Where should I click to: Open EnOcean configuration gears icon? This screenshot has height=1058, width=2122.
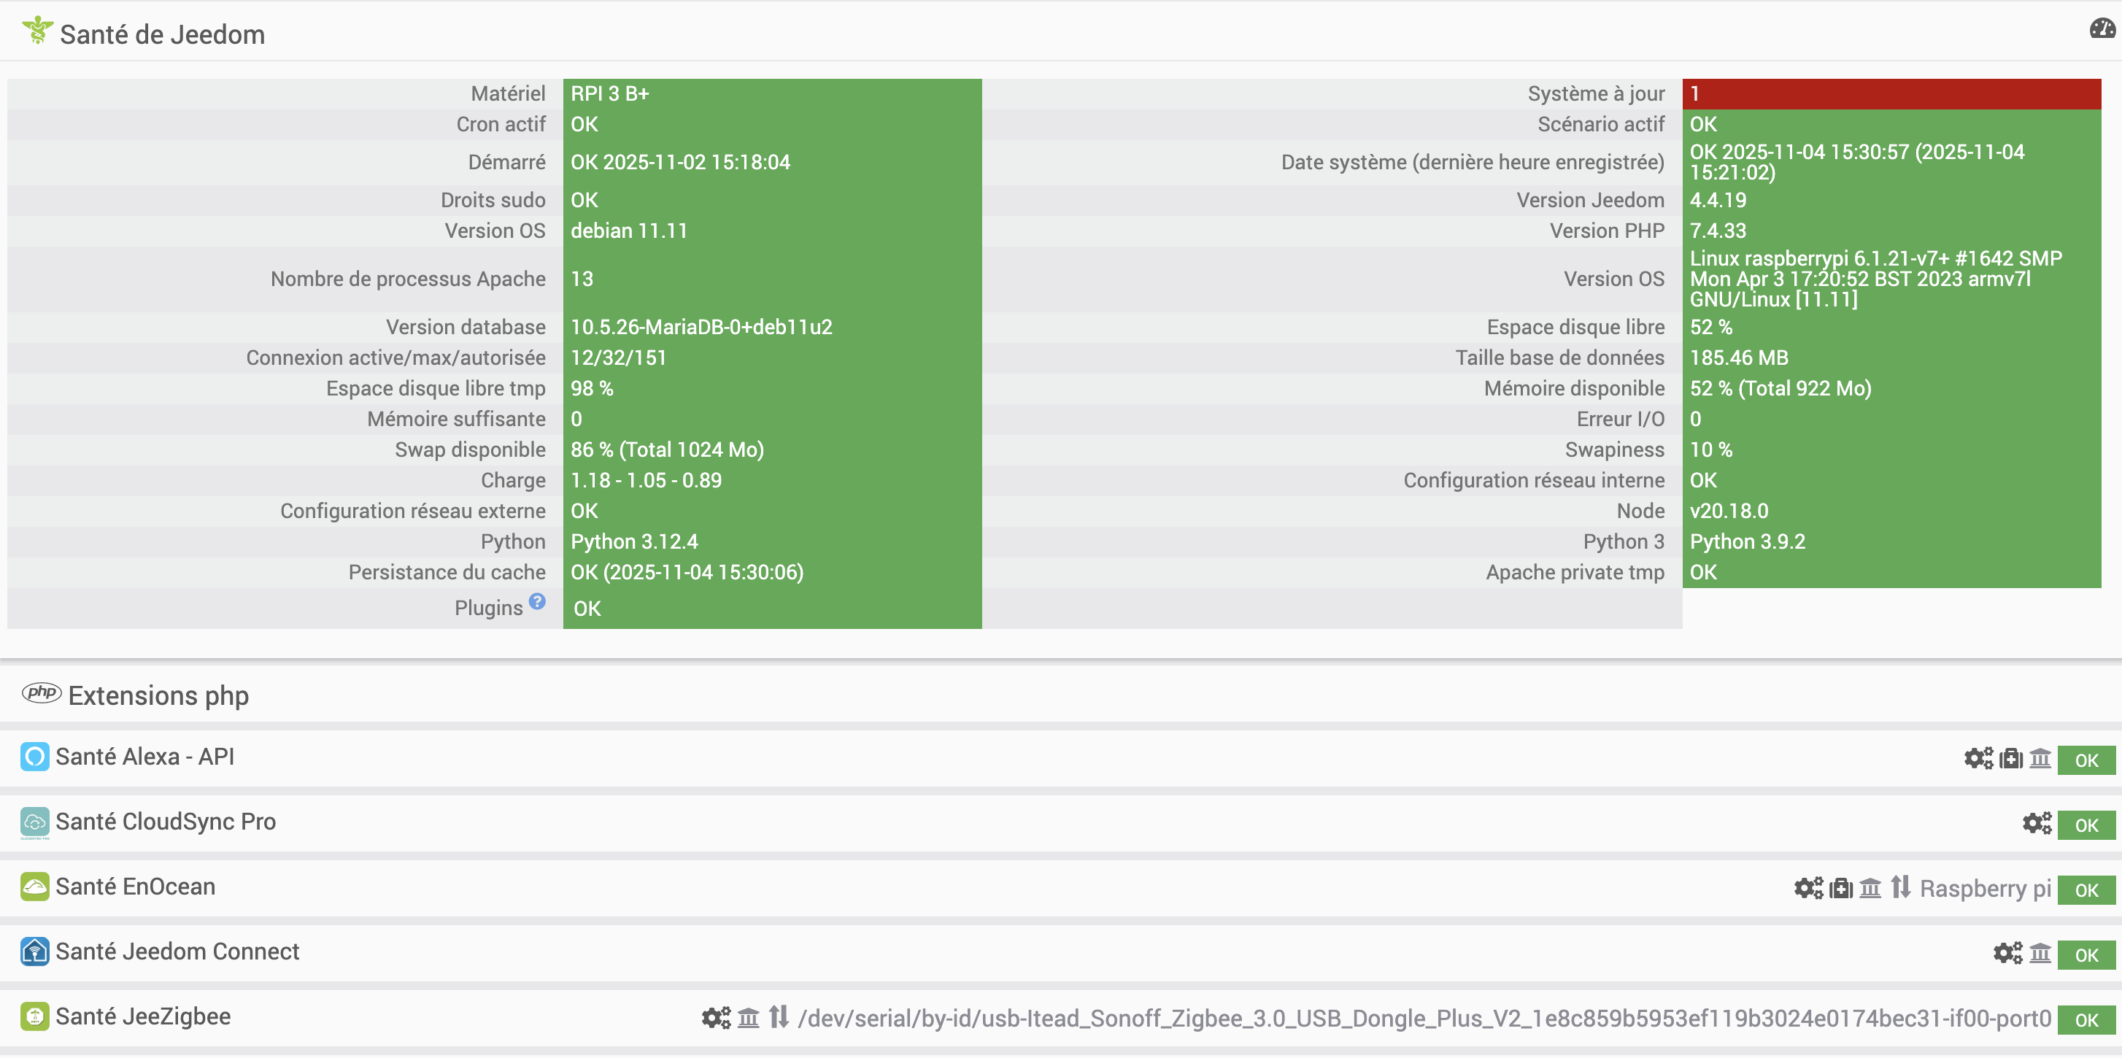click(1808, 889)
